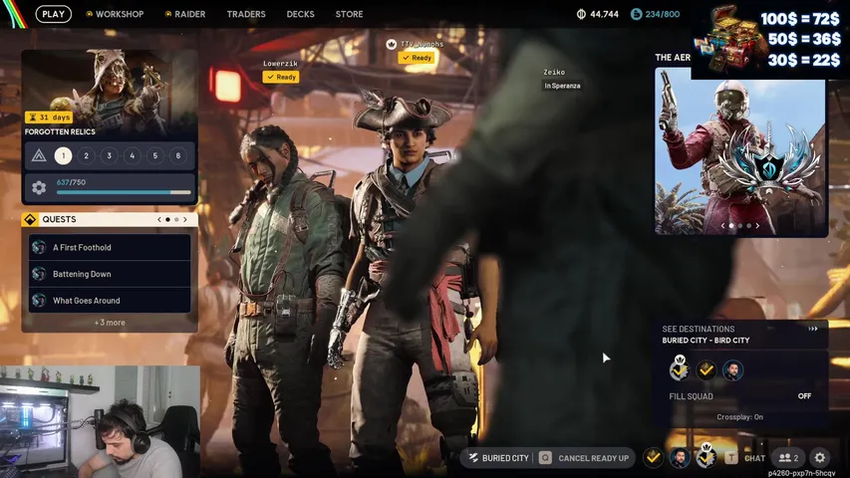Viewport: 850px width, 478px height.
Task: Select Forgotten Relics stage 4
Action: (x=133, y=156)
